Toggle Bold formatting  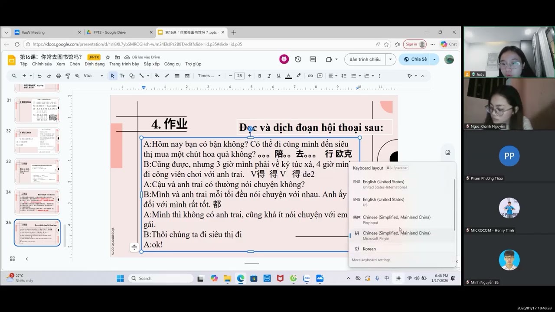pos(260,76)
